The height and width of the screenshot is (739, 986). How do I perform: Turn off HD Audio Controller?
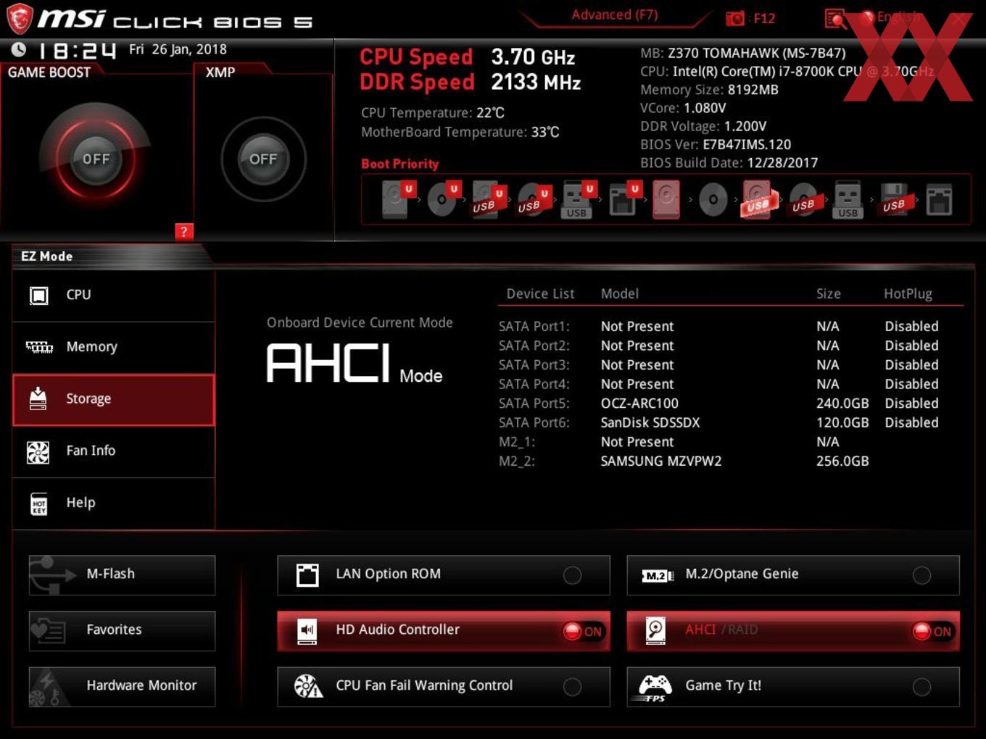click(444, 630)
